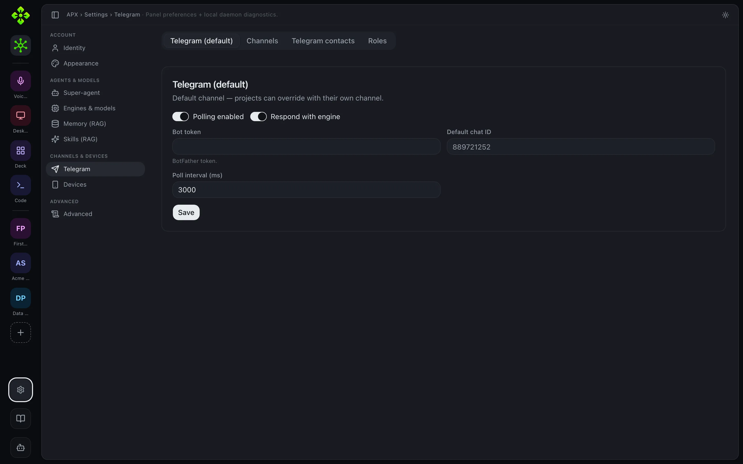Click the Identity person icon
743x464 pixels.
tap(55, 48)
